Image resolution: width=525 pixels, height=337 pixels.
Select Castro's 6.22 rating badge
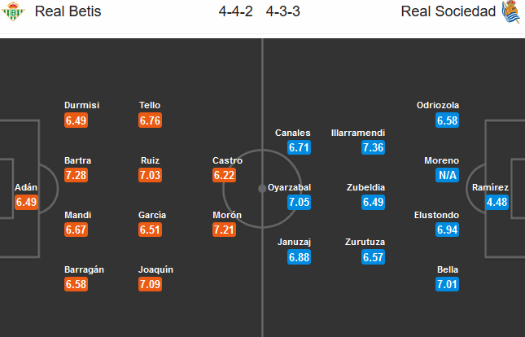click(224, 177)
